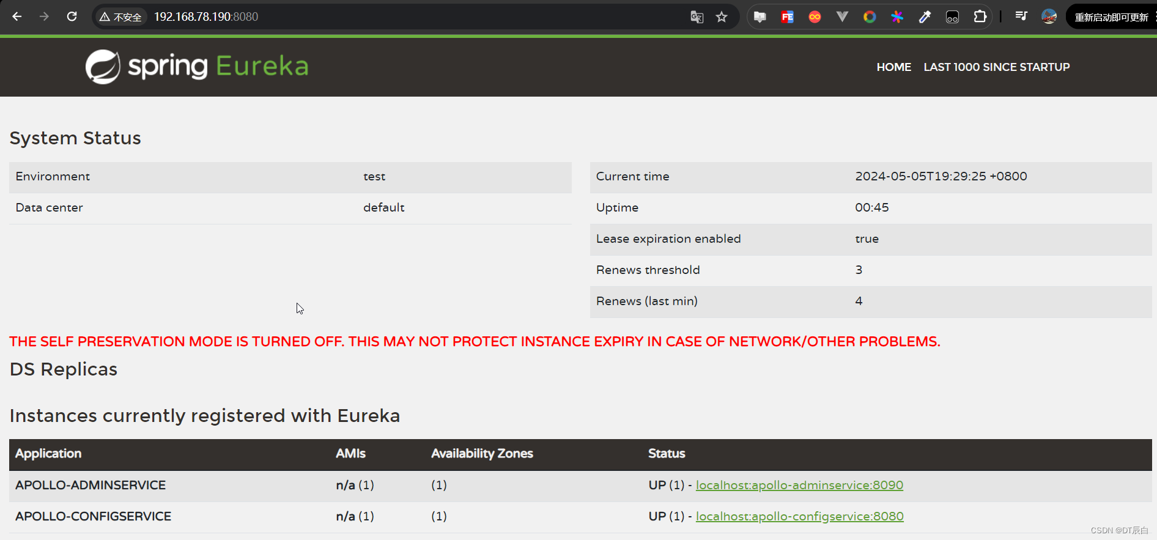Click the Data center label

coord(49,207)
